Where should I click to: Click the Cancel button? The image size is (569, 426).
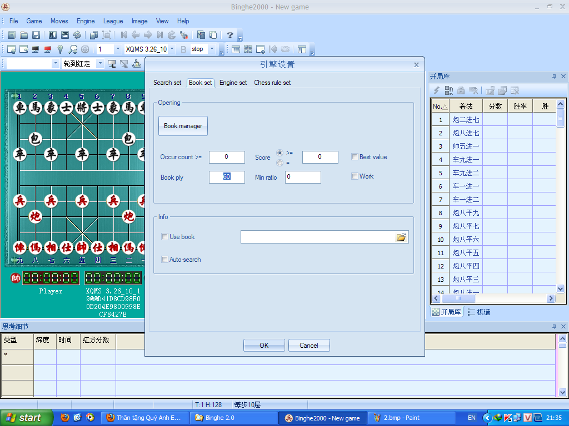(309, 345)
